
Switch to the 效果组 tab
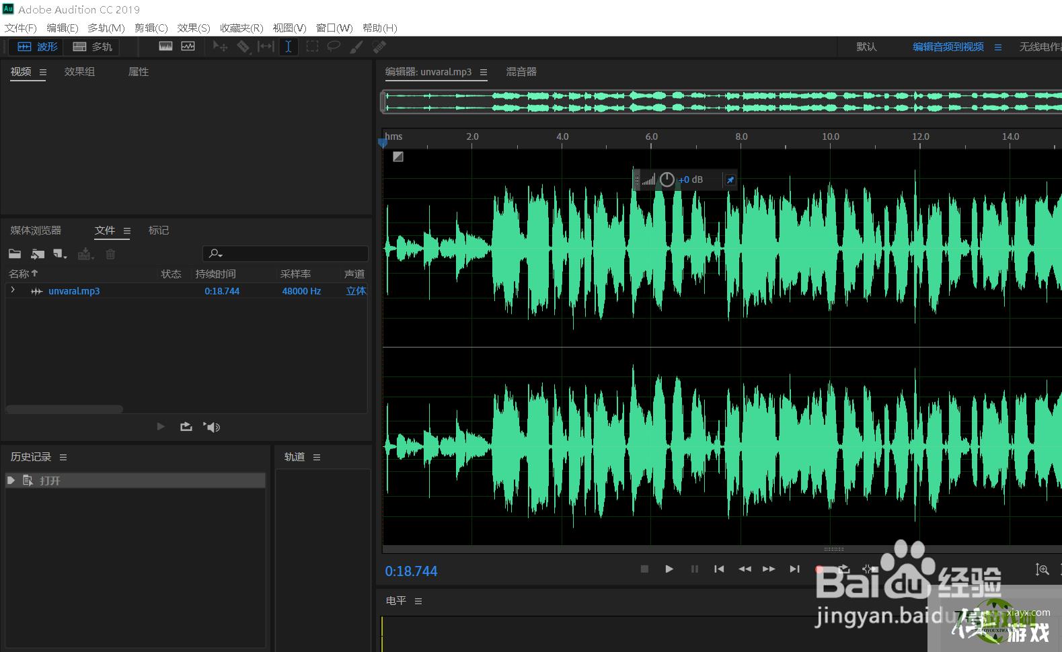pos(79,72)
